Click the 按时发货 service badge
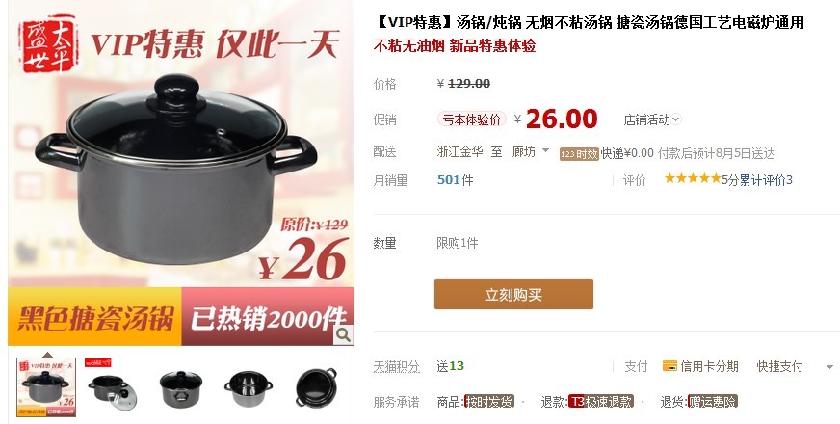Screen dimensions: 840x424 point(488,401)
